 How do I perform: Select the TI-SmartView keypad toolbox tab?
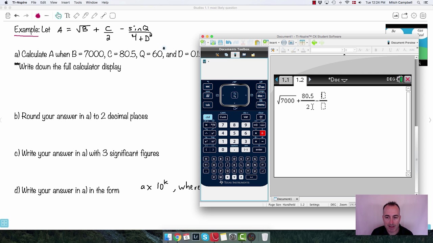235,55
